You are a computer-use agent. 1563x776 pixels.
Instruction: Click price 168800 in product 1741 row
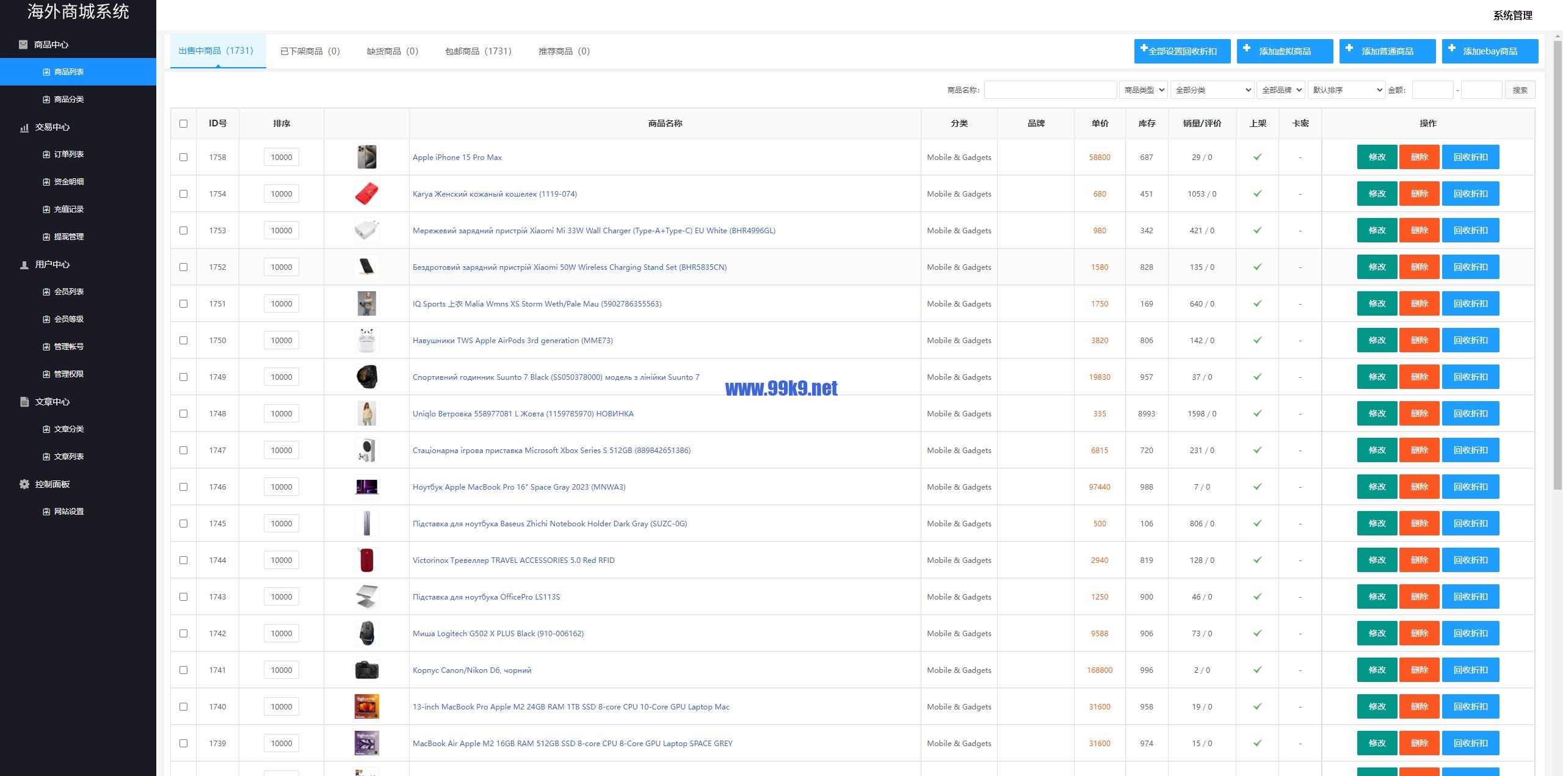pyautogui.click(x=1100, y=670)
